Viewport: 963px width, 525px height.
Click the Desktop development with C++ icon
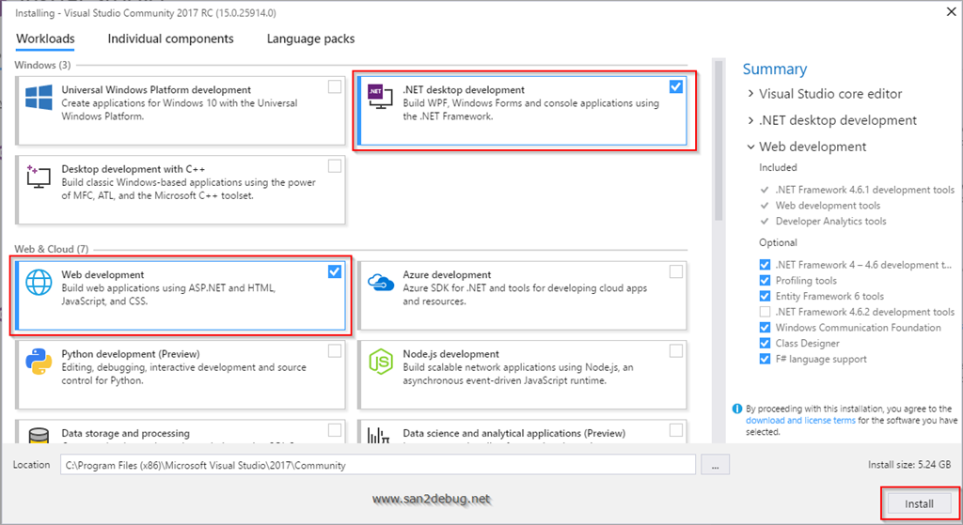(39, 175)
